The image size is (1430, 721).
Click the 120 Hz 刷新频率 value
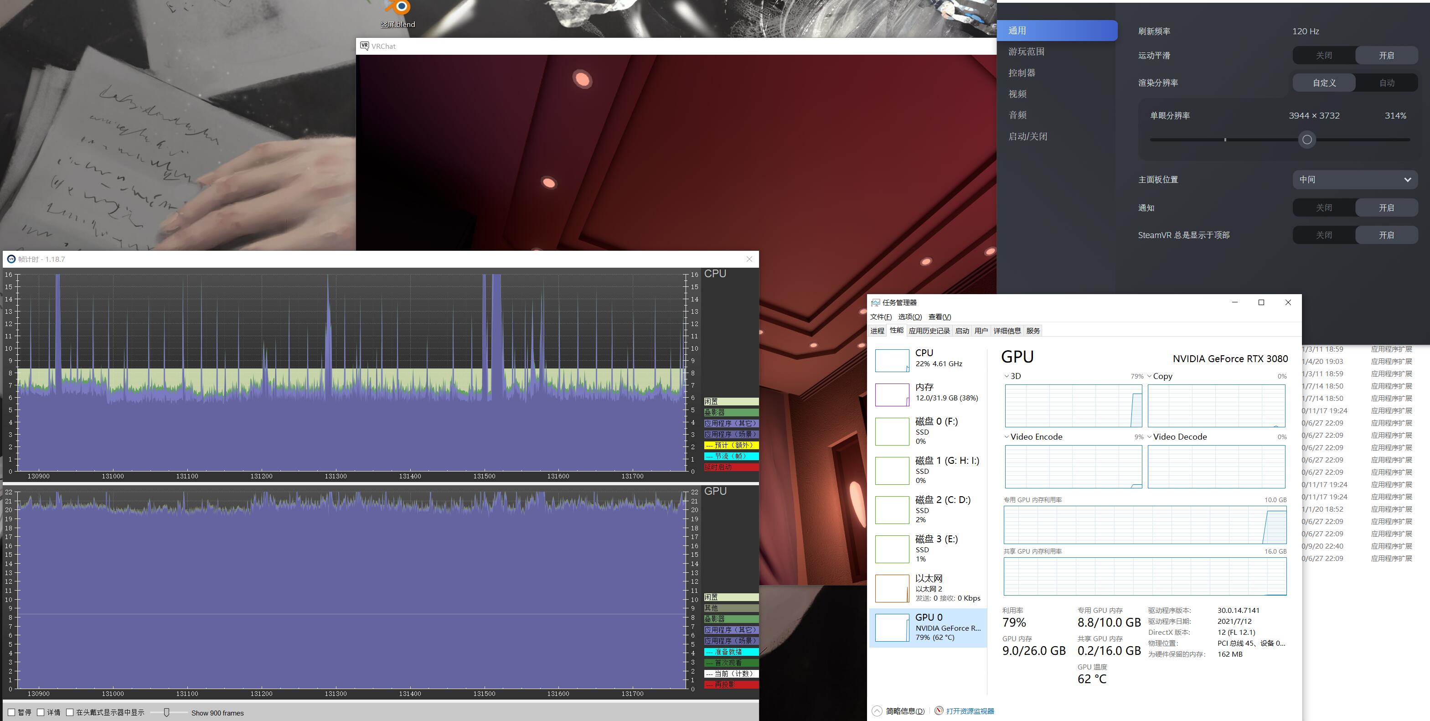pos(1306,31)
